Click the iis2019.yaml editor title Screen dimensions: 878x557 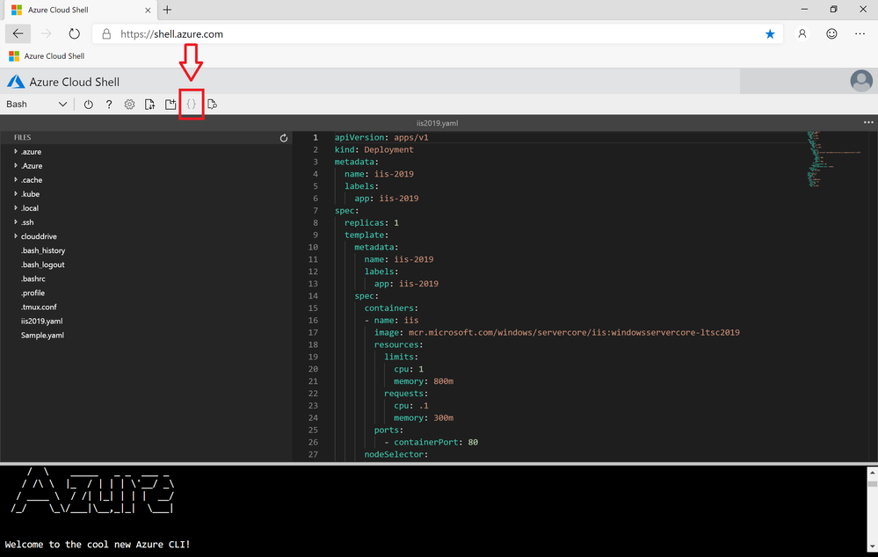pos(437,123)
